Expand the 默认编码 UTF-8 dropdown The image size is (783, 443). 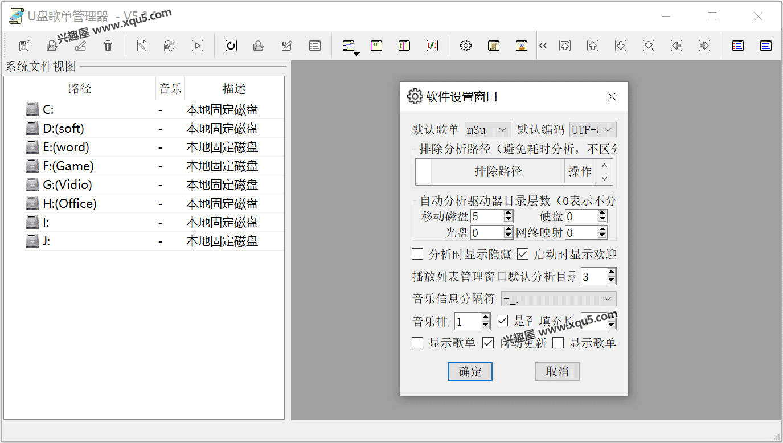(x=593, y=130)
